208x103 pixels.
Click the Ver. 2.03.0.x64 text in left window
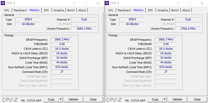[31, 100]
